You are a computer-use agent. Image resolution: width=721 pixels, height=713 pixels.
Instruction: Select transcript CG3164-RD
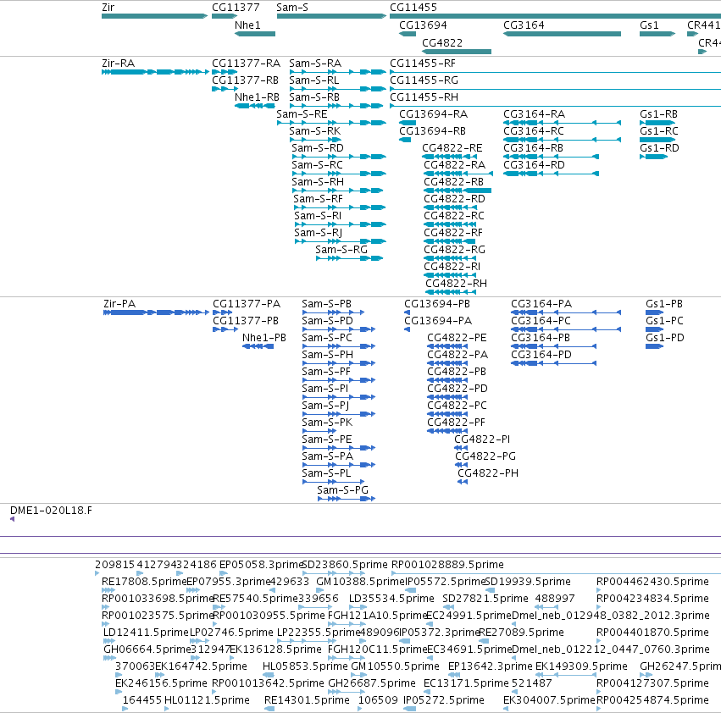pos(551,174)
